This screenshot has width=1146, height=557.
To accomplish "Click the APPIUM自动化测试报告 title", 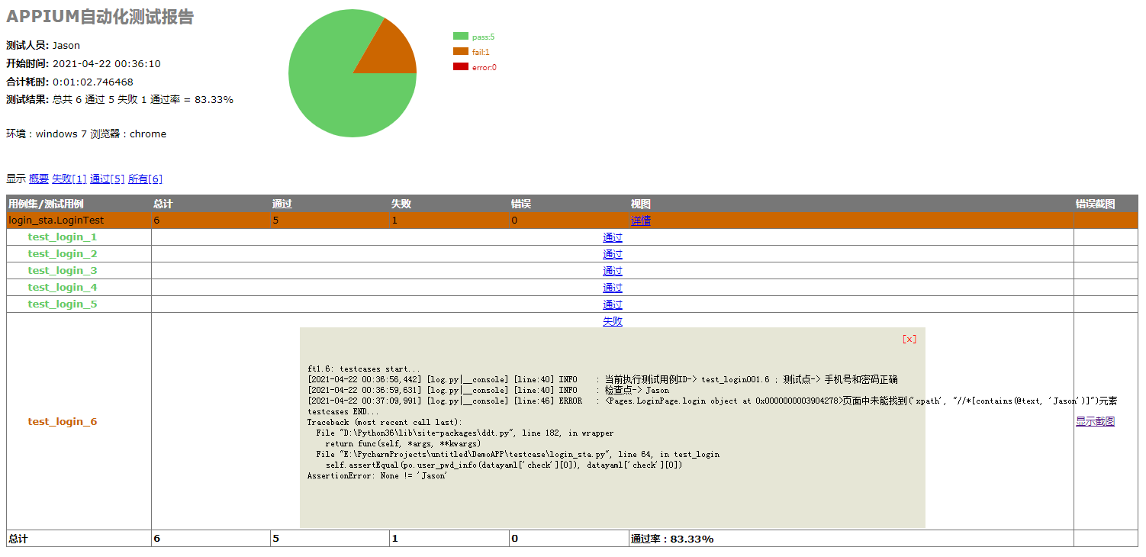I will point(100,17).
